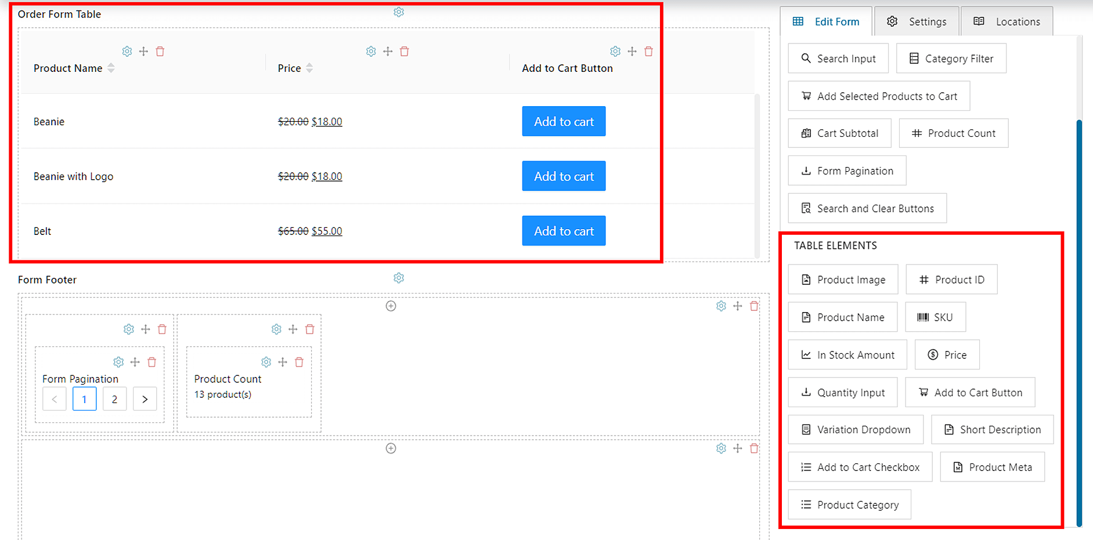
Task: Select the Product Count sidebar element
Action: coord(954,133)
